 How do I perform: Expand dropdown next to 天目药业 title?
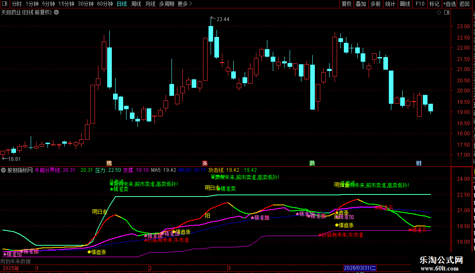pos(56,13)
